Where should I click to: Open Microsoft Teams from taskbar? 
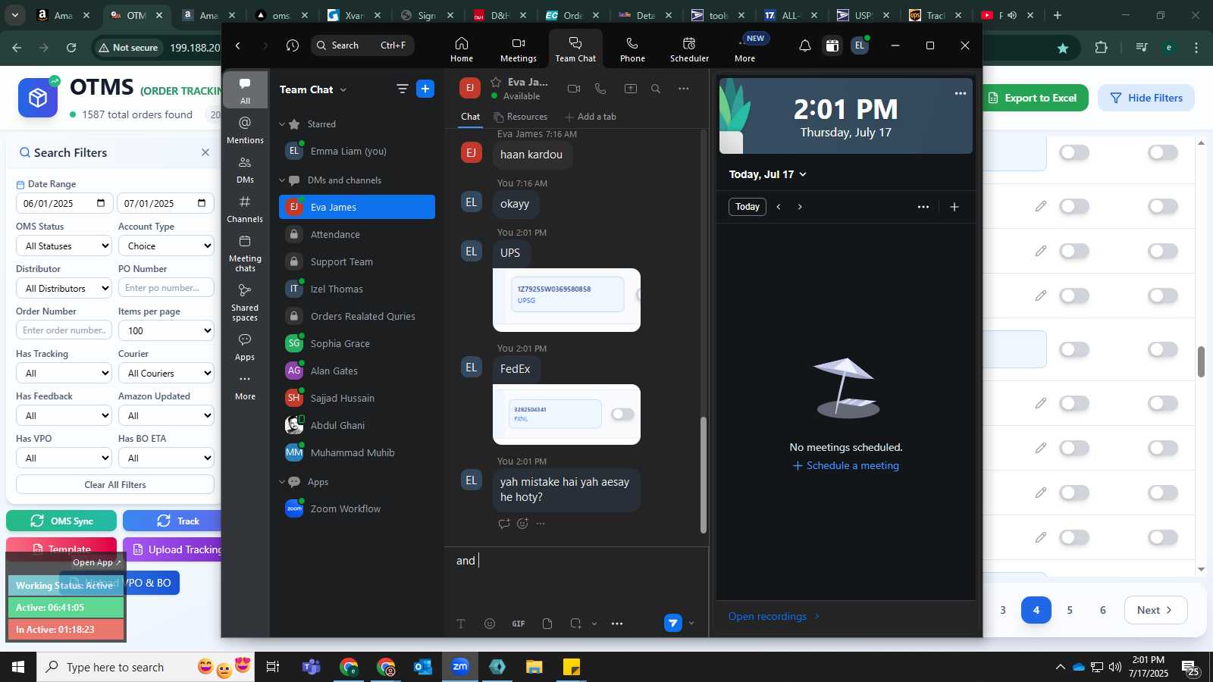[312, 667]
